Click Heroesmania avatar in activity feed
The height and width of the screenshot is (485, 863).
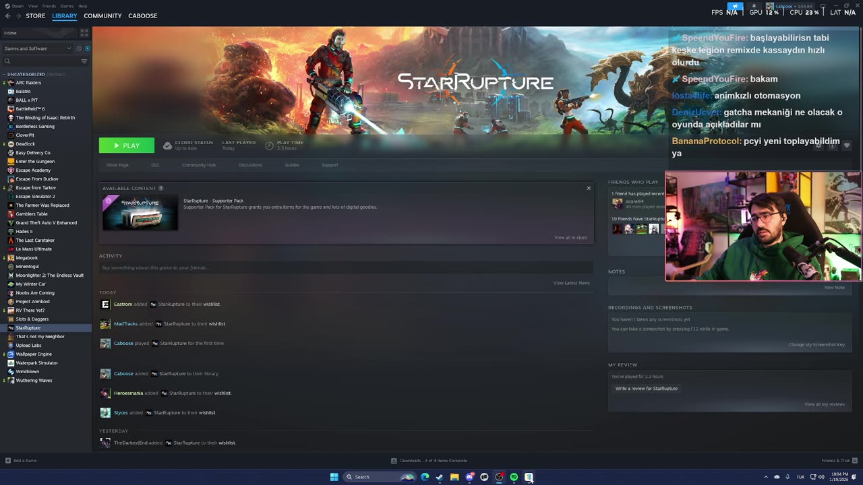[105, 393]
